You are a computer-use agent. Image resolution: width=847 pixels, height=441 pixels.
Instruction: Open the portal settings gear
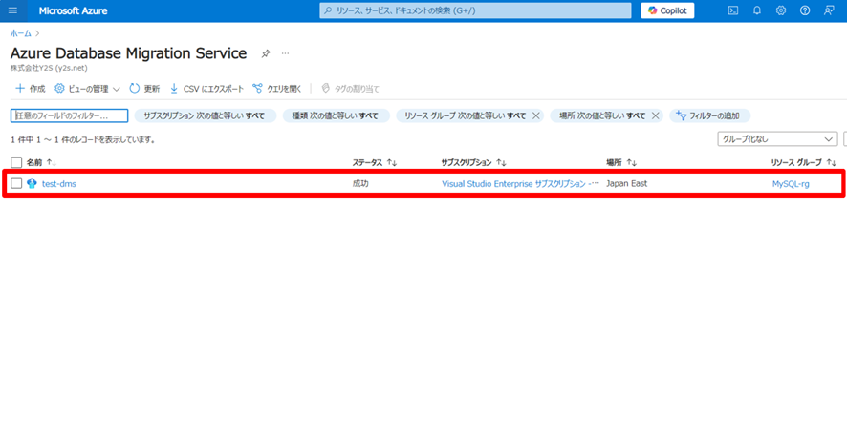(x=781, y=10)
